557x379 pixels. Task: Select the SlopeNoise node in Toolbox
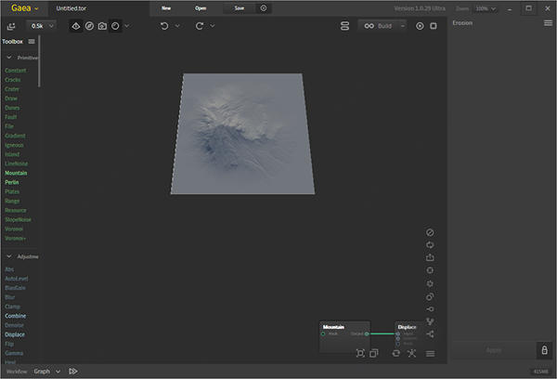click(x=18, y=219)
